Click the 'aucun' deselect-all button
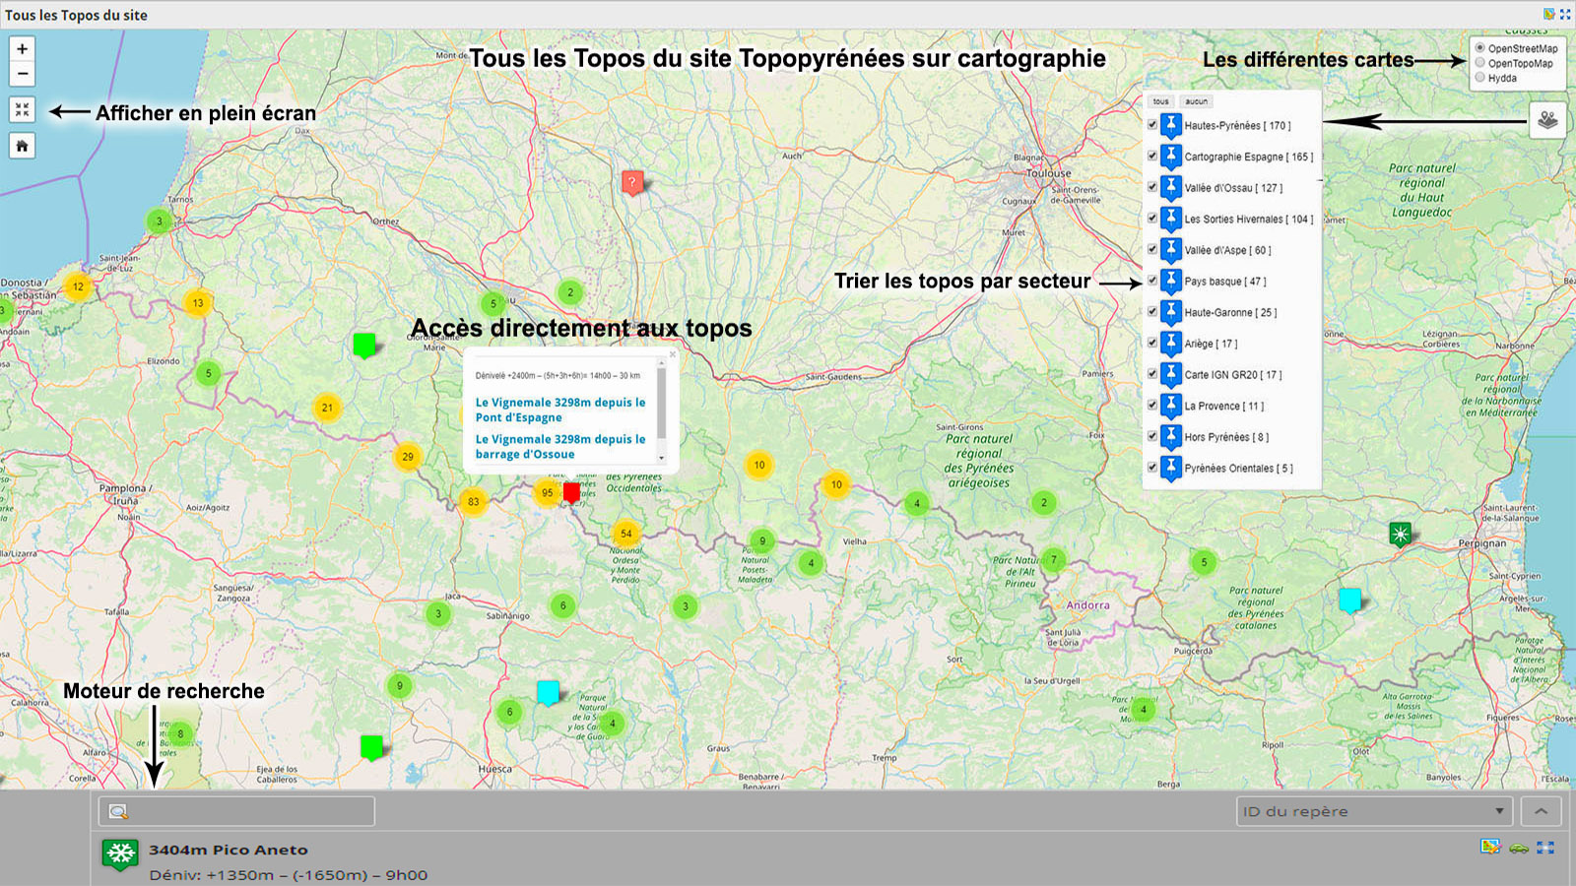This screenshot has width=1576, height=886. (1196, 101)
